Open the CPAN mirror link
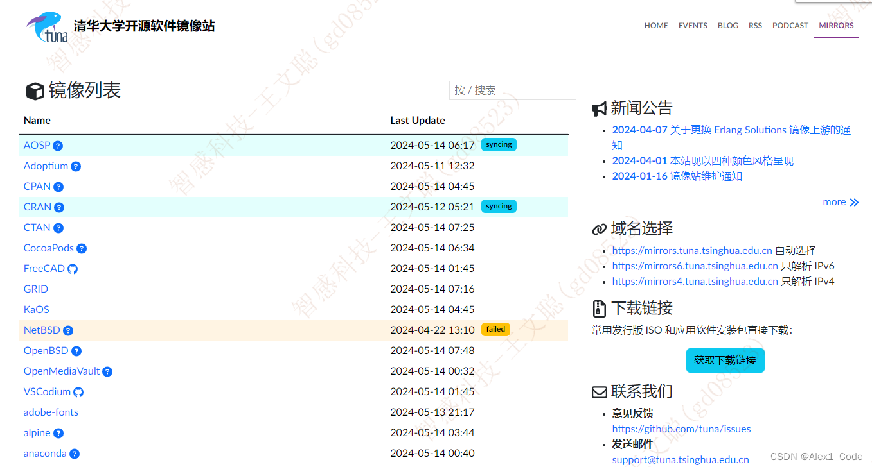The height and width of the screenshot is (467, 872). point(37,187)
